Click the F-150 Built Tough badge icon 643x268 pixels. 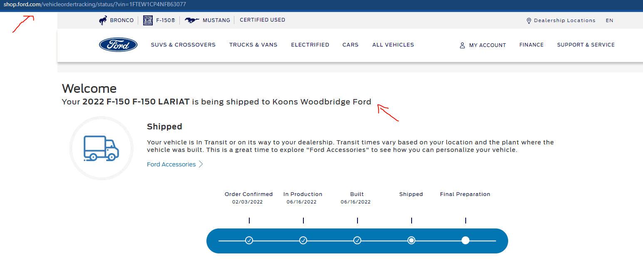coord(148,20)
